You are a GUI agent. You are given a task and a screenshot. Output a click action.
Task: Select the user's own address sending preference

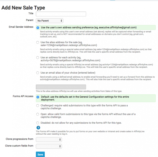pyautogui.click(x=38, y=27)
